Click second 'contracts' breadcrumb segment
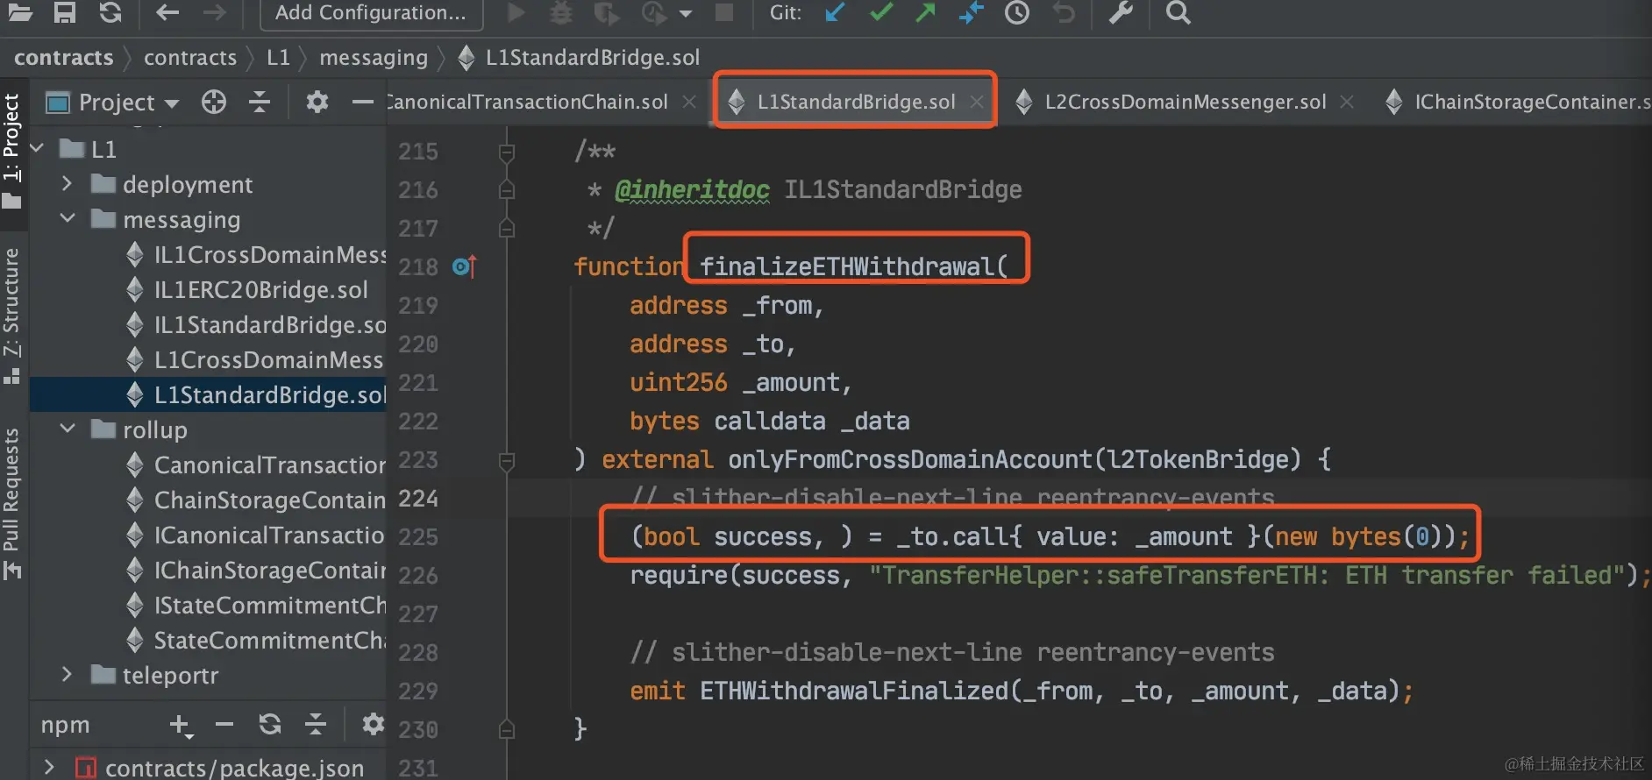This screenshot has width=1652, height=780. click(190, 58)
